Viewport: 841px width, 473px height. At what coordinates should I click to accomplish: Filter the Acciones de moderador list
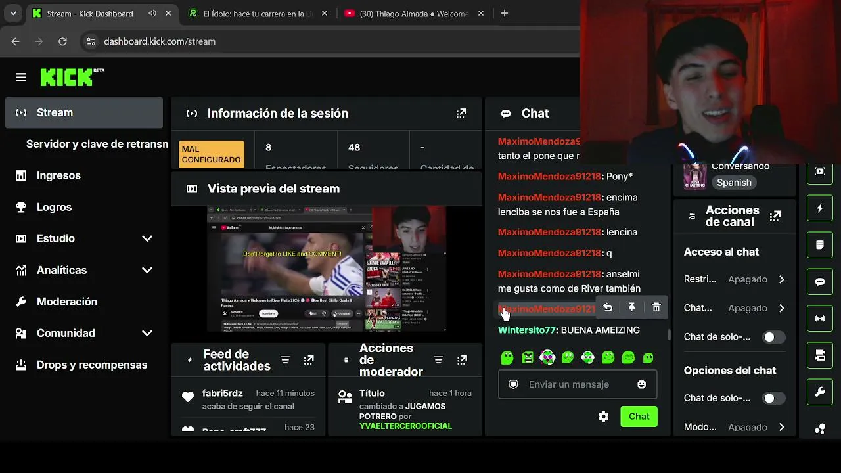(439, 360)
